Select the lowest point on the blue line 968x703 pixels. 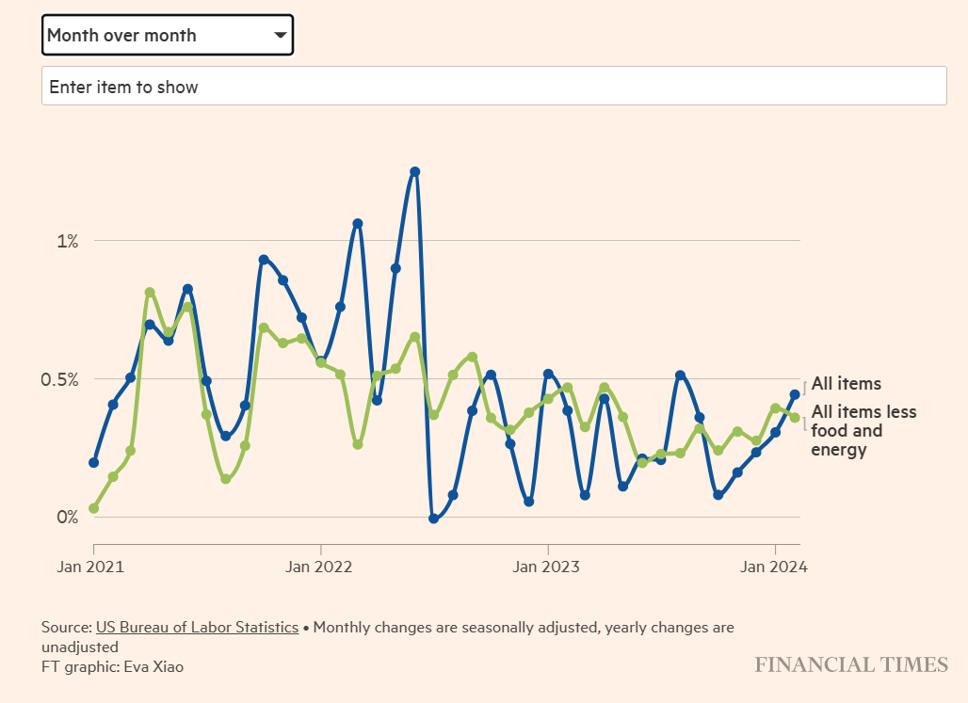[x=432, y=519]
